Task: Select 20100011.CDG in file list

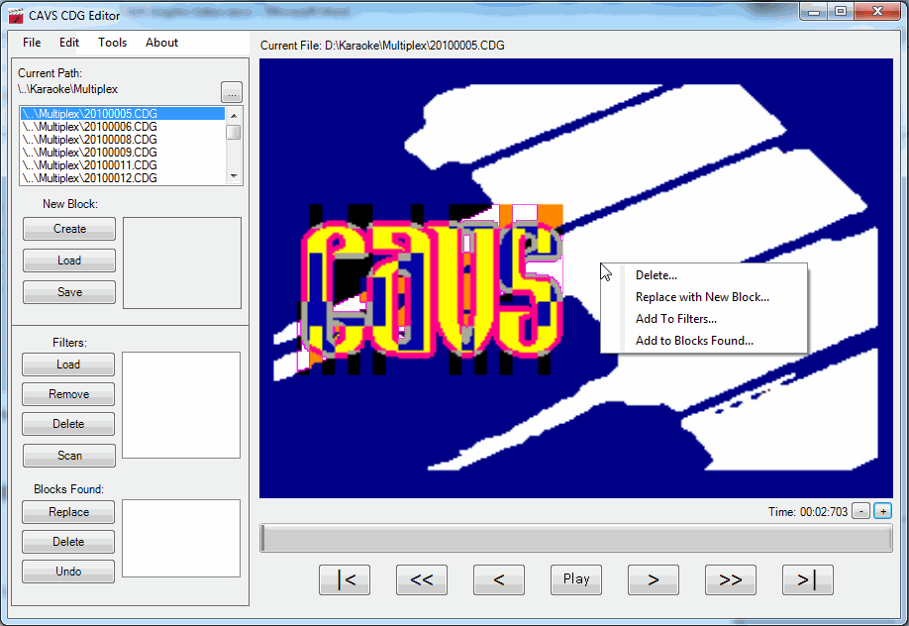Action: tap(123, 165)
